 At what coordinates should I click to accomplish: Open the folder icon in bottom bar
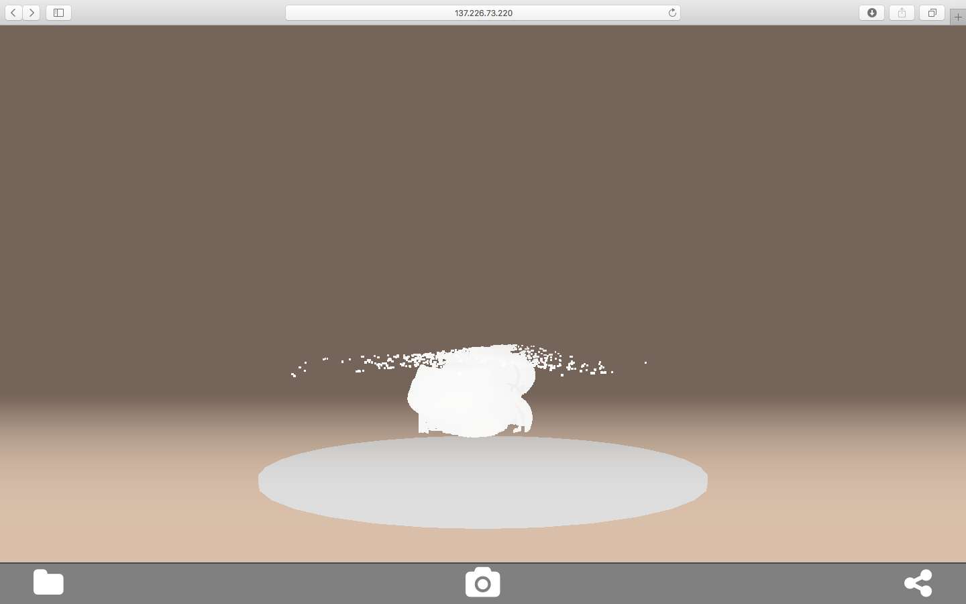click(48, 582)
